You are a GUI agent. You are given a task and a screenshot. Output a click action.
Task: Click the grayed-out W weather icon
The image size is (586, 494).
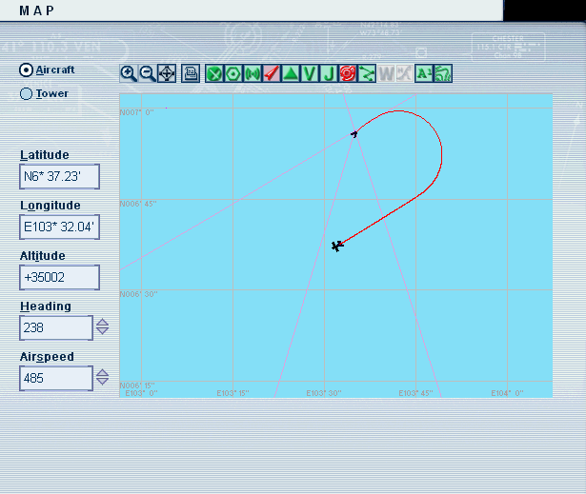click(x=386, y=73)
